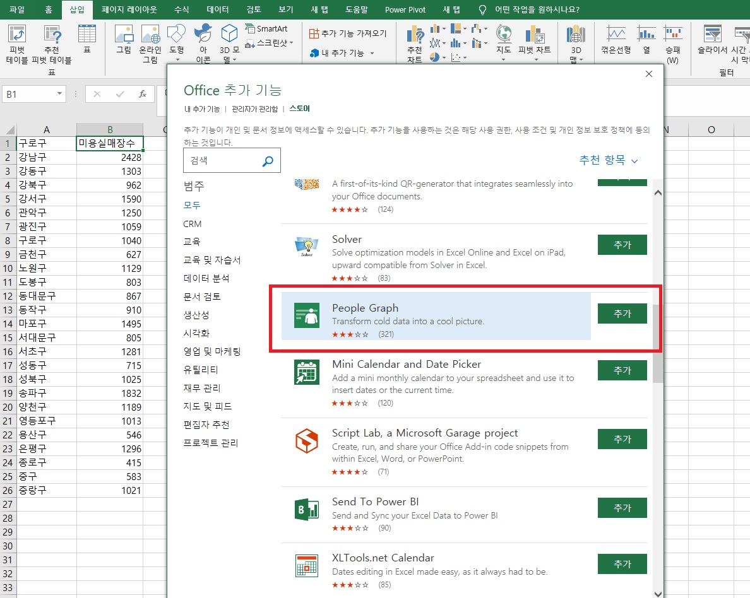Screen dimensions: 750x598
Task: Click the add-in list scrollbar thumb
Action: (658, 344)
